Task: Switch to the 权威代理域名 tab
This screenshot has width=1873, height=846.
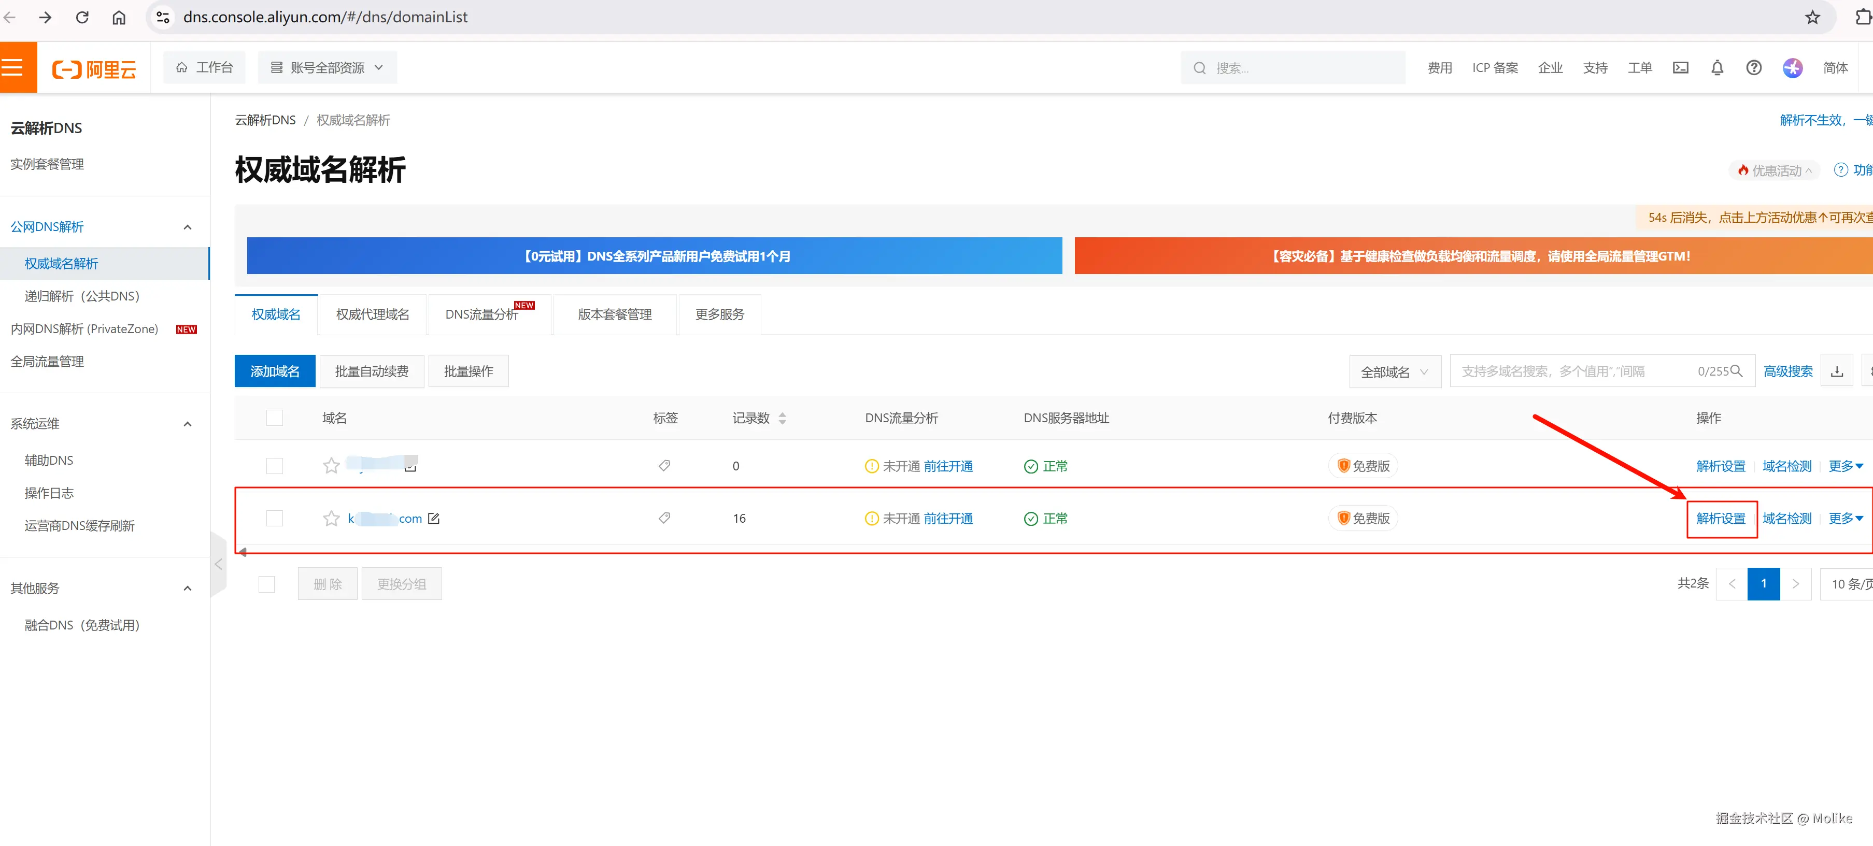Action: coord(372,314)
